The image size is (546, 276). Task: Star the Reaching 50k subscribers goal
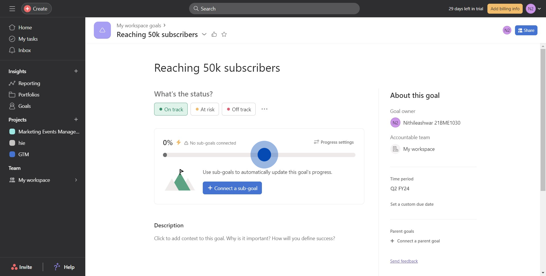coord(224,34)
